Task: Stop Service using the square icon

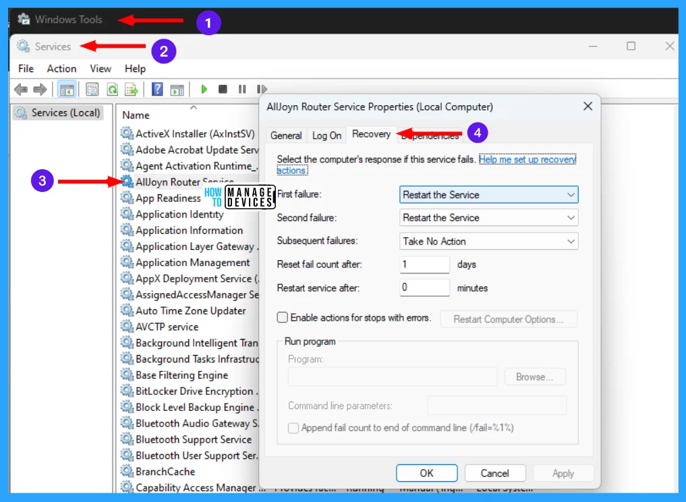Action: click(223, 89)
